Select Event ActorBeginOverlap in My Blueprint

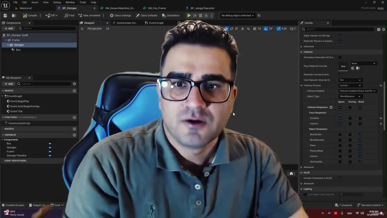(x=25, y=106)
